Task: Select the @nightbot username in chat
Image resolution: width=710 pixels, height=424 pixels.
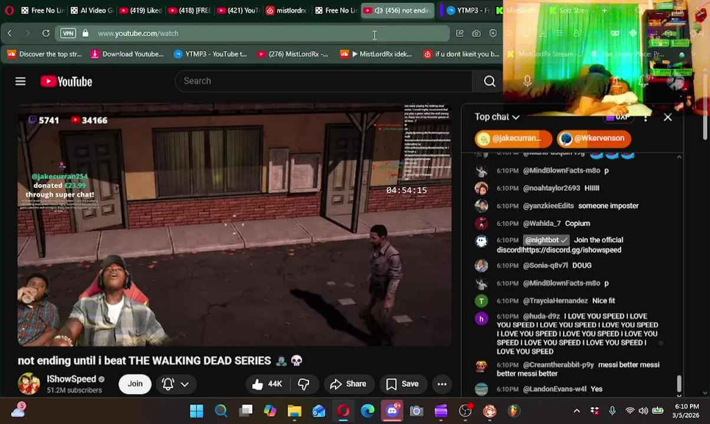Action: pos(546,240)
